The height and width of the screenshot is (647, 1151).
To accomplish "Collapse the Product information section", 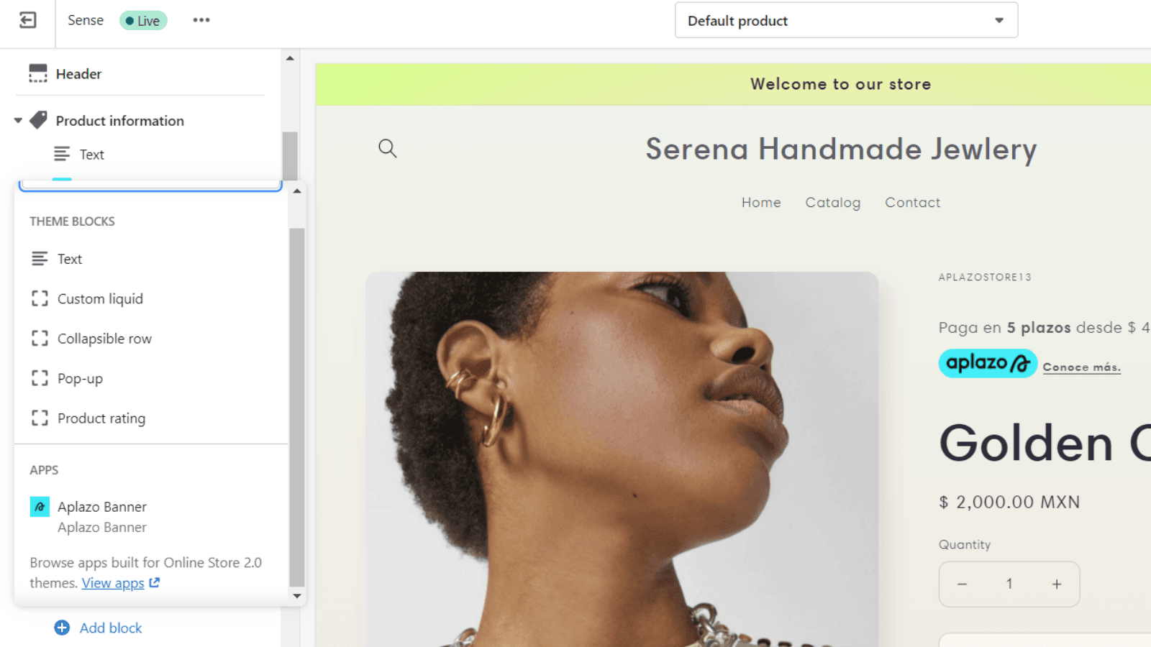I will [18, 121].
